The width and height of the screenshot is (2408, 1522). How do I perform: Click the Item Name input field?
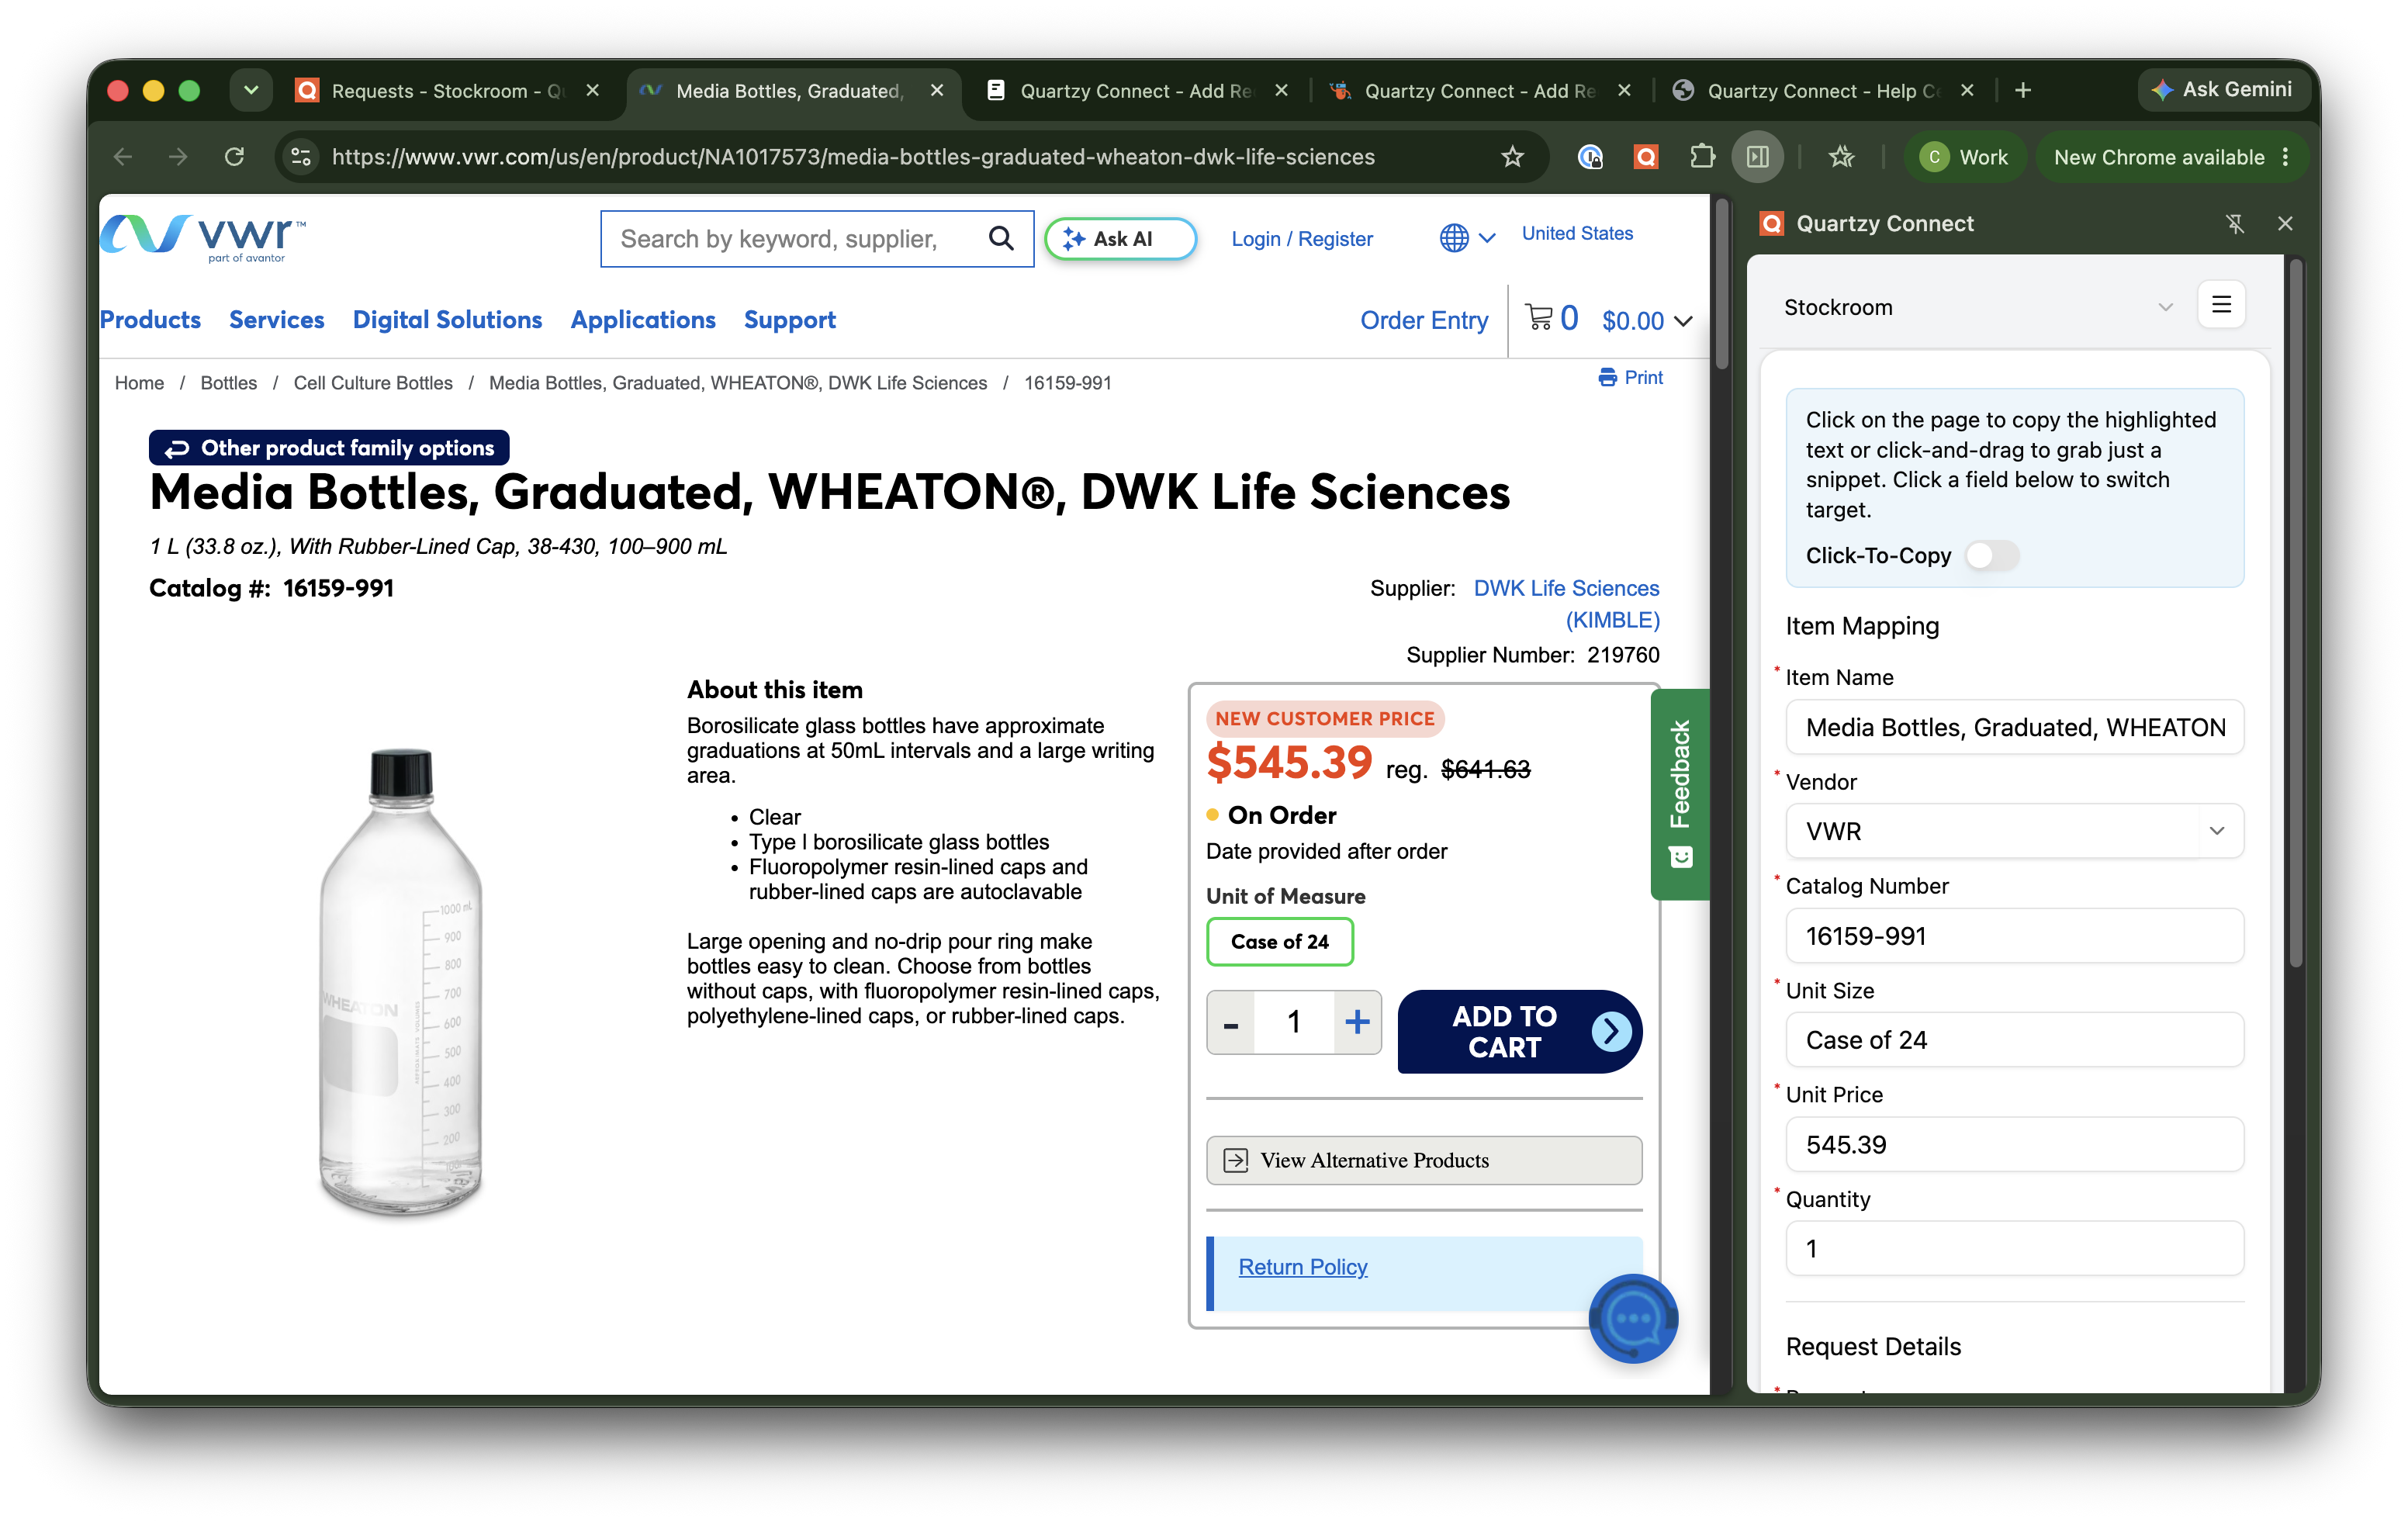click(2014, 727)
